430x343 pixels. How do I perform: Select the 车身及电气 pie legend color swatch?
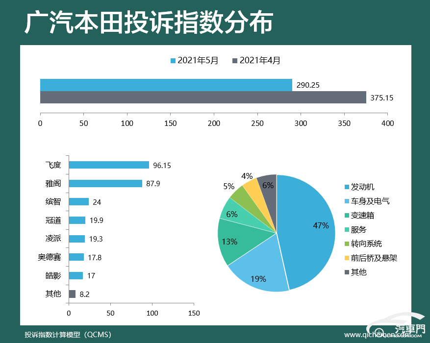click(x=347, y=201)
